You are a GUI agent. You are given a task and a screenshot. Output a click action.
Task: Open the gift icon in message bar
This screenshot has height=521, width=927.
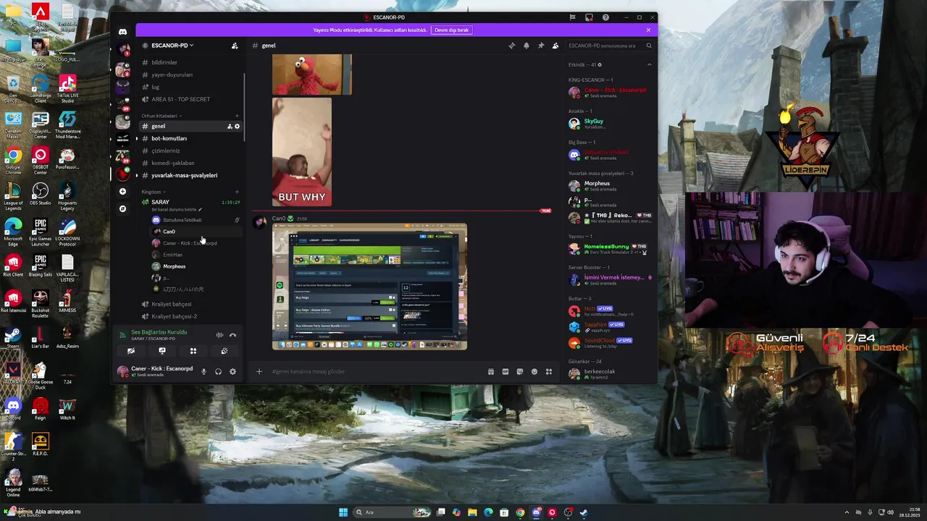tap(491, 372)
